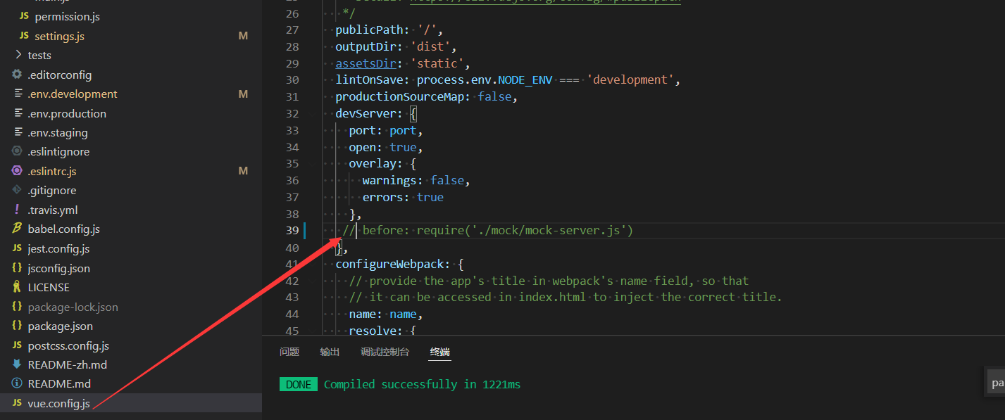Place cursor on the devServer line
The height and width of the screenshot is (420, 1005).
pos(377,113)
